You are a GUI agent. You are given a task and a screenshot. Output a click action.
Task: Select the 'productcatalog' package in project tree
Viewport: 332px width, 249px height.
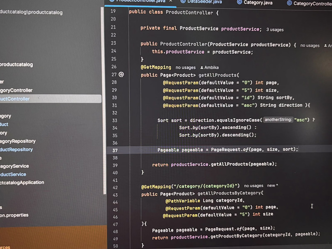point(16,65)
